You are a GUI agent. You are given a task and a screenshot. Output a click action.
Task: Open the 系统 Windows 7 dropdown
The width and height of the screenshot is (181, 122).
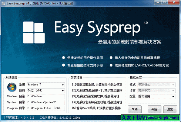tap(46, 85)
